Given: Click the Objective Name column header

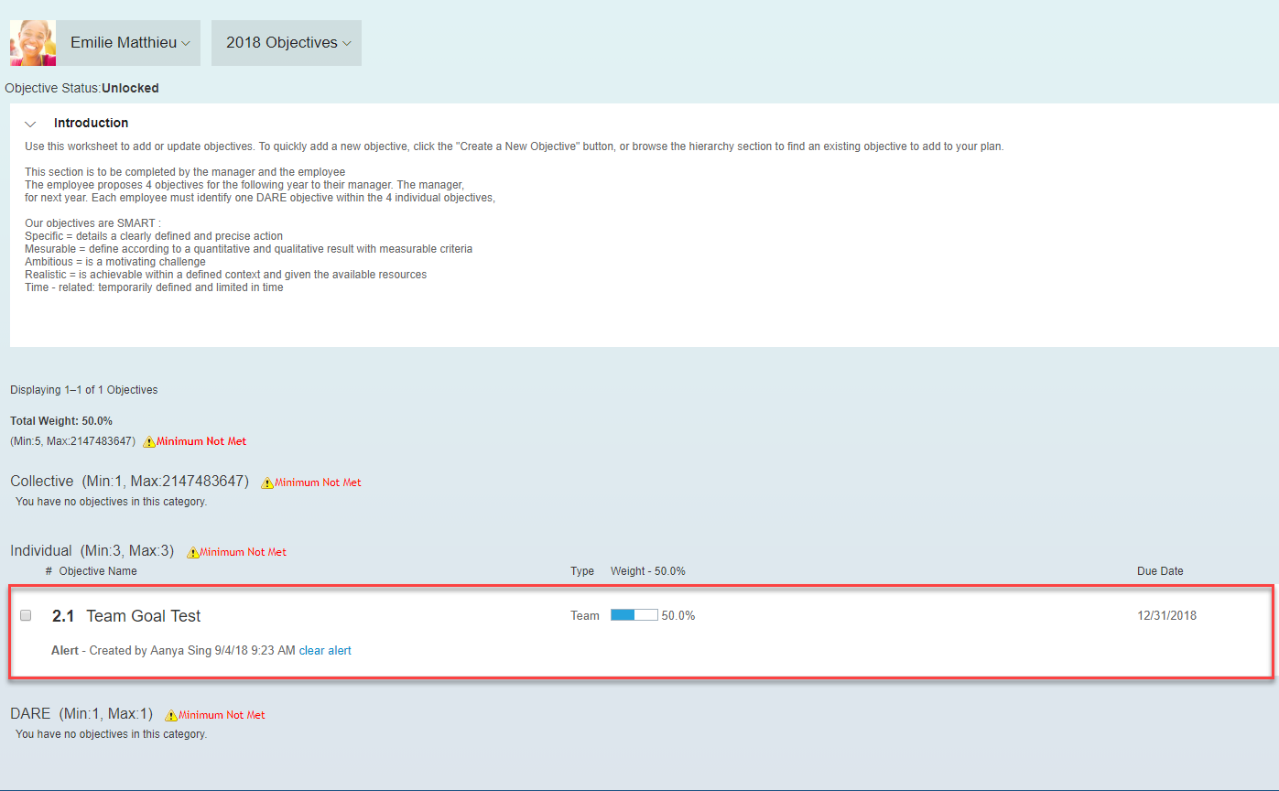Looking at the screenshot, I should 98,571.
